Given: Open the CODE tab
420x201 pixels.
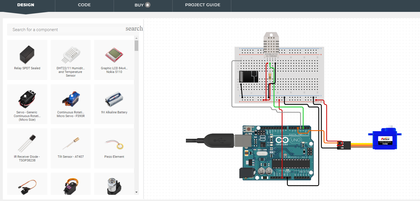Looking at the screenshot, I should coord(84,5).
